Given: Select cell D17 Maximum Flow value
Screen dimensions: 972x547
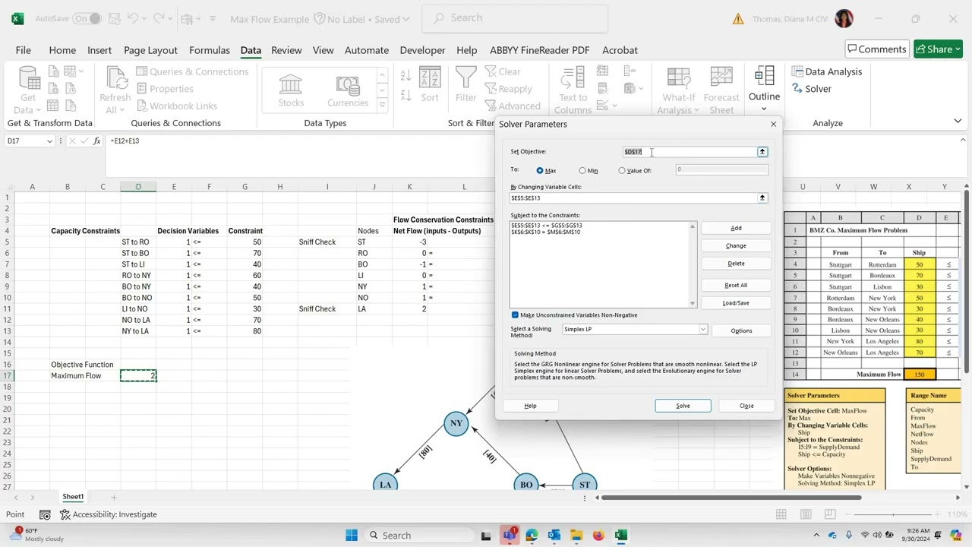Looking at the screenshot, I should [138, 376].
